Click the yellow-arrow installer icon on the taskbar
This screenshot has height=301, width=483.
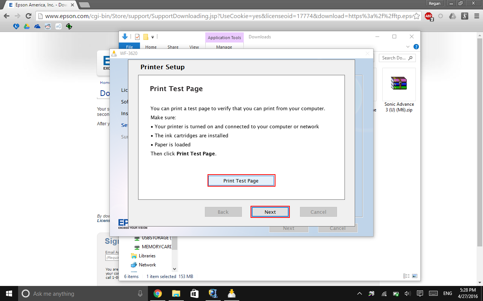coord(231,293)
